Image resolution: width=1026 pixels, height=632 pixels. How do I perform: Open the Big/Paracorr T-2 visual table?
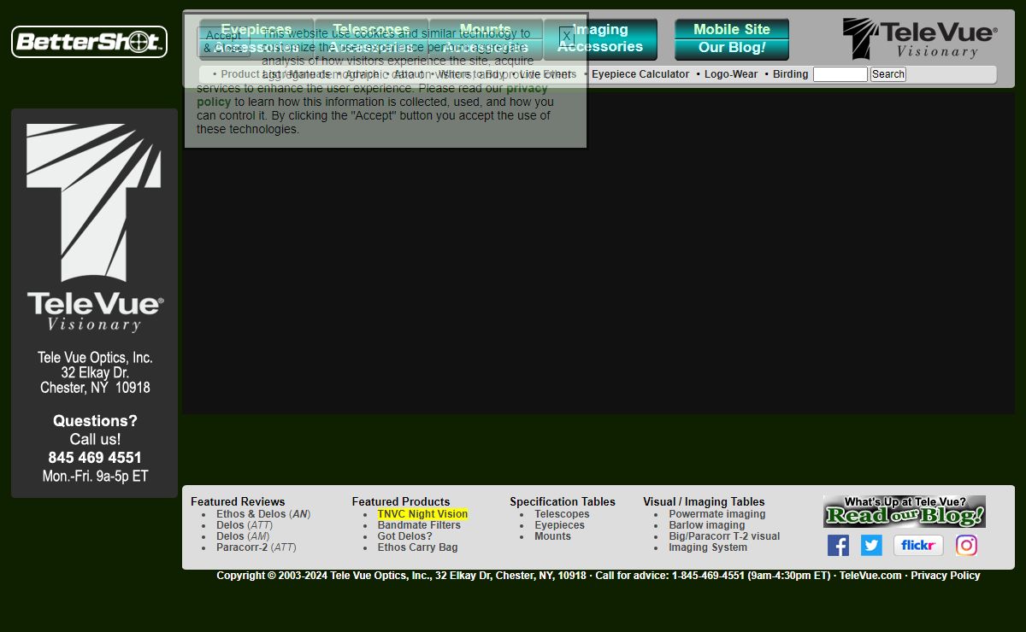pos(725,536)
